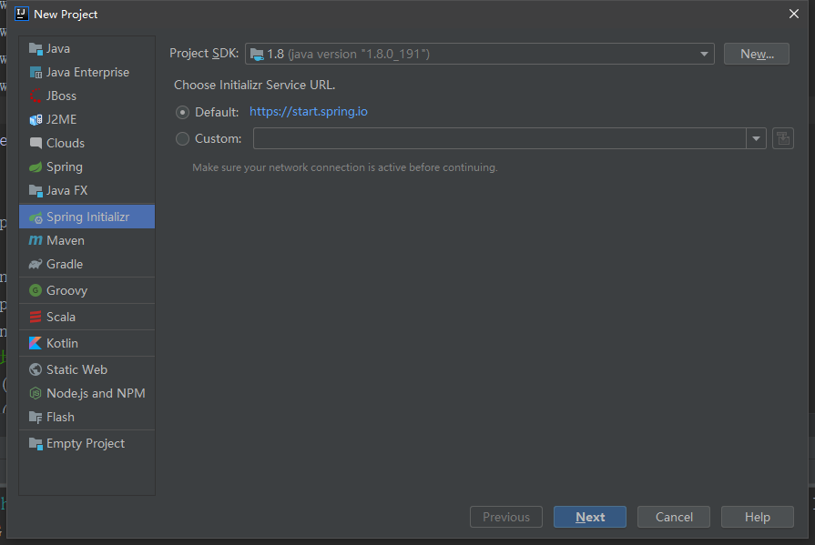This screenshot has width=815, height=545.
Task: Click the 'Project SDK:' label
Action: coord(204,54)
